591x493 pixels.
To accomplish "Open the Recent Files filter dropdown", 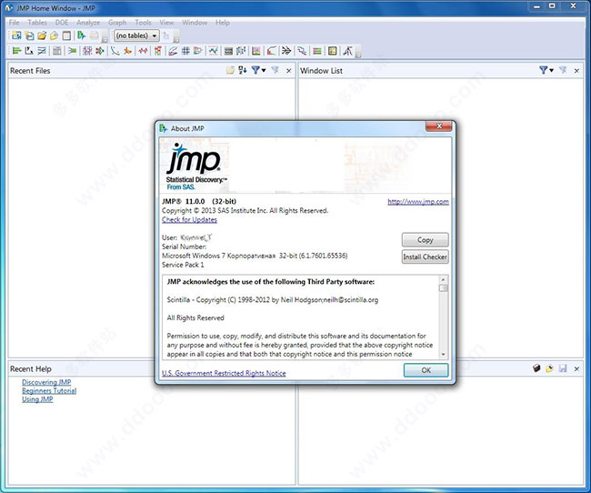I will (x=258, y=70).
